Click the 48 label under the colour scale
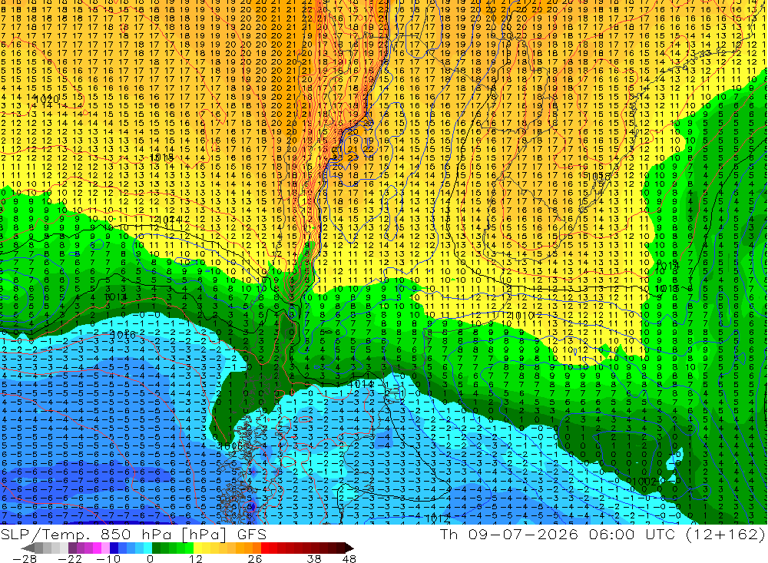 pyautogui.click(x=349, y=559)
